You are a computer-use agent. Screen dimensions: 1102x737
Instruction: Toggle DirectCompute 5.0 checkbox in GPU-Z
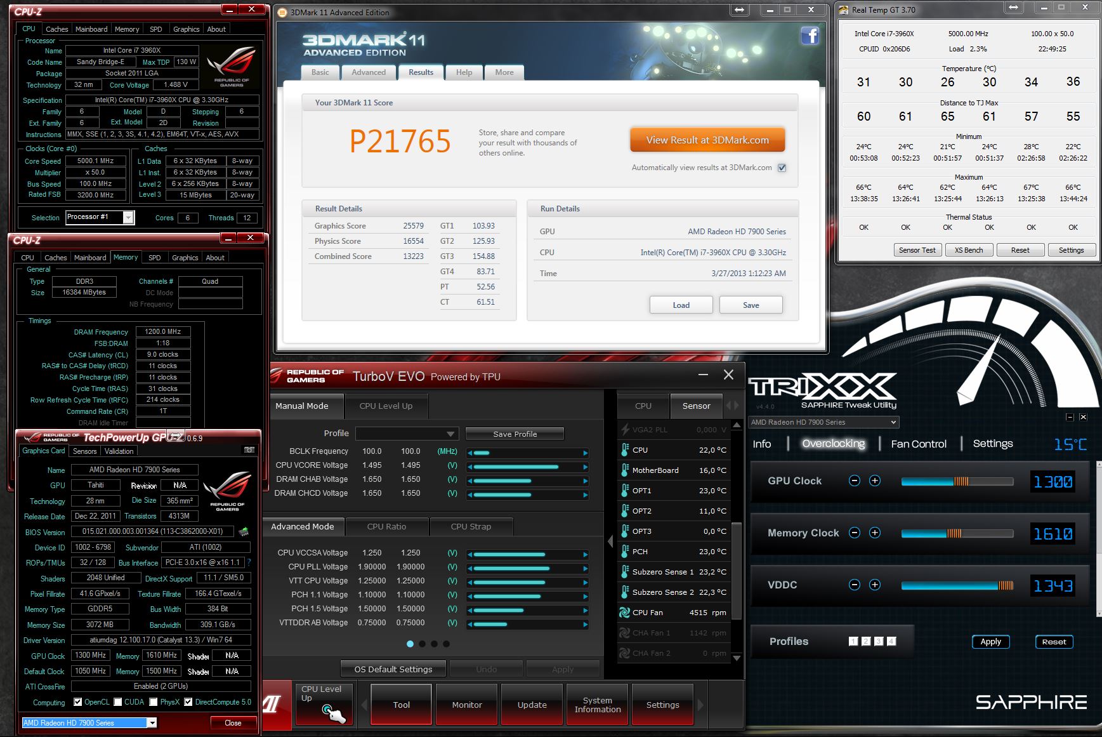188,702
